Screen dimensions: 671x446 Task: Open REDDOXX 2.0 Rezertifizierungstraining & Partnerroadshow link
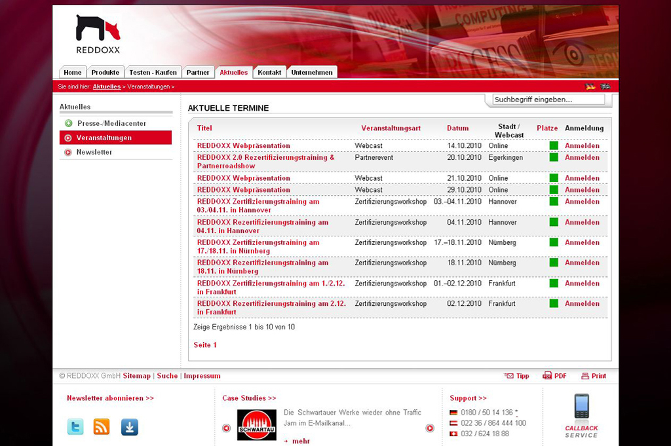(x=265, y=161)
